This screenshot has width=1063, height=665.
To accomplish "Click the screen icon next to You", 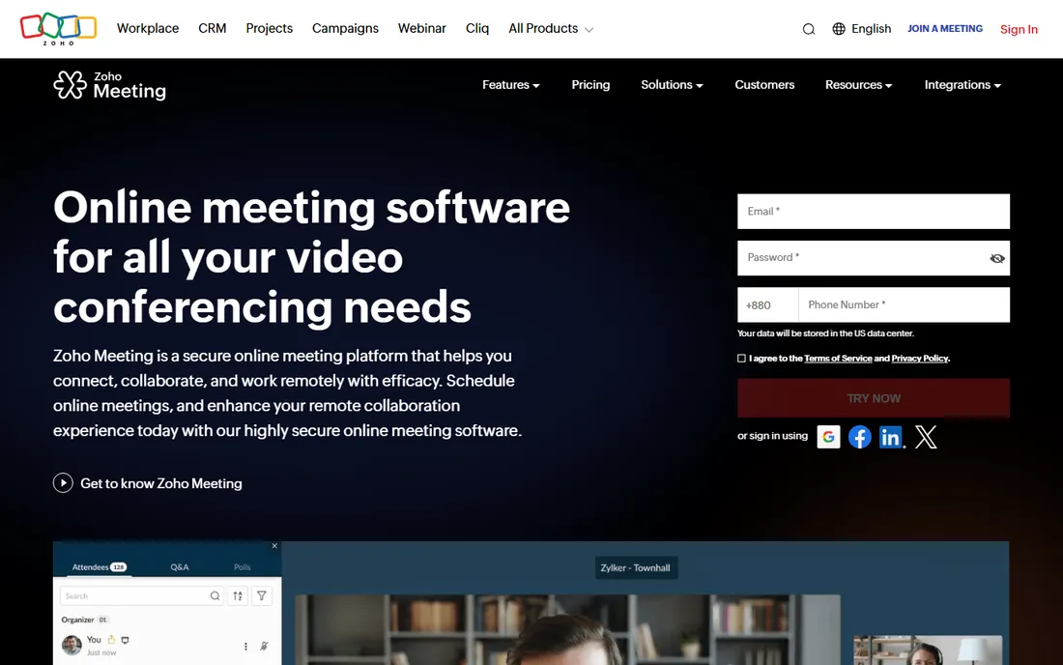I will [126, 640].
